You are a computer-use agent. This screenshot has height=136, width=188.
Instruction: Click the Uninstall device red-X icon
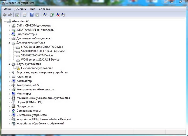point(58,15)
